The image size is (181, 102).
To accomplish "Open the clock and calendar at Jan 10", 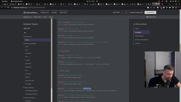I will 90,1.
